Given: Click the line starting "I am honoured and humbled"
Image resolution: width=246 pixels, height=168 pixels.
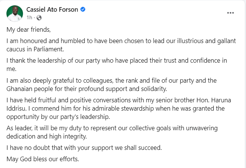Looking at the screenshot, I should point(121,41).
